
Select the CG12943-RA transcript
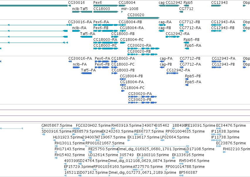pyautogui.click(x=216, y=25)
